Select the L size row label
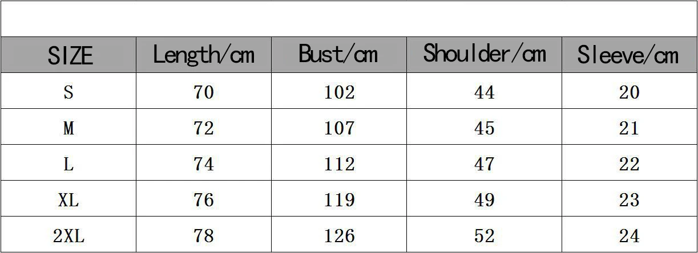The image size is (698, 253). click(68, 164)
